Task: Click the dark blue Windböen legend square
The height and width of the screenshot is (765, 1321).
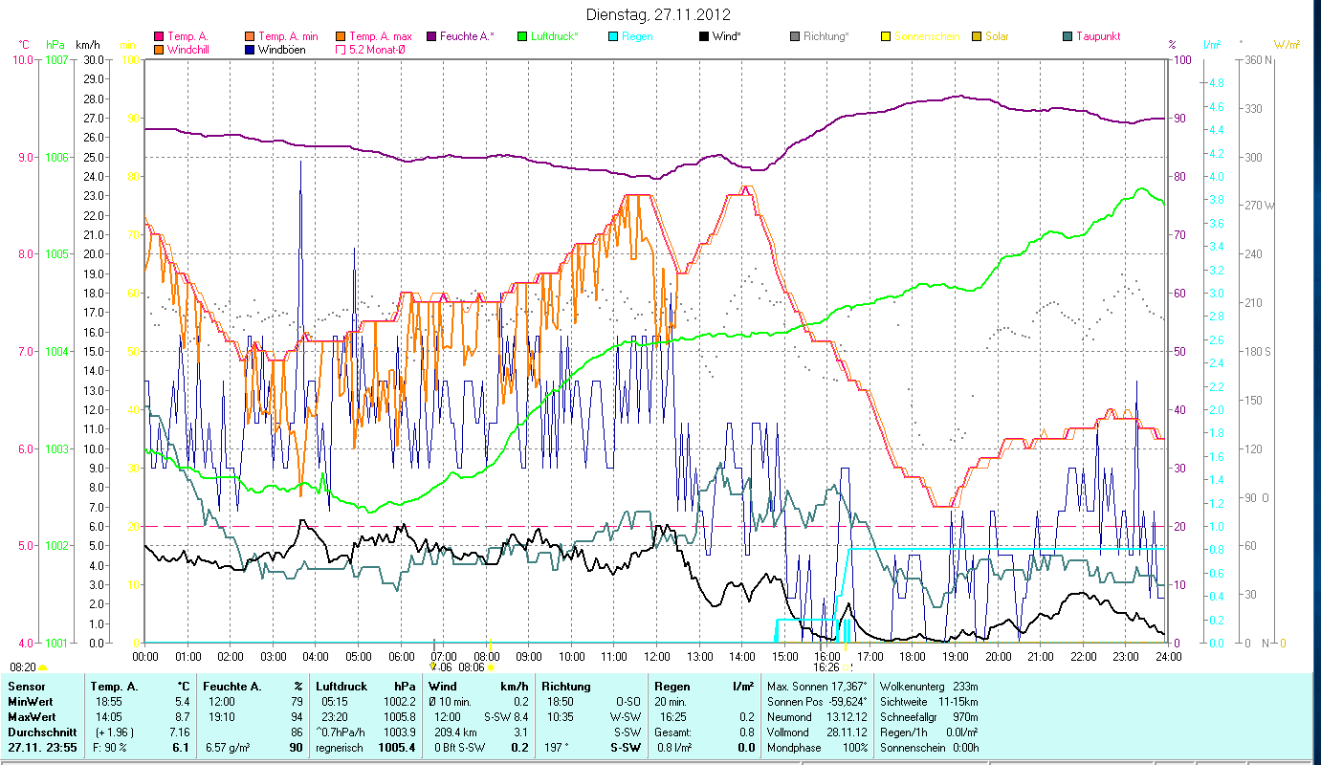Action: (x=250, y=49)
